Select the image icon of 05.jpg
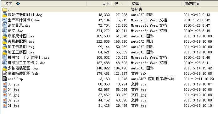The width and height of the screenshot is (218, 114). point(5,84)
